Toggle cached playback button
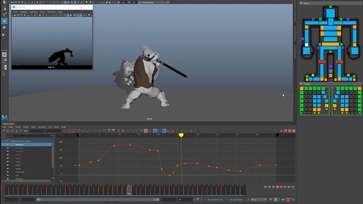 tap(276, 199)
